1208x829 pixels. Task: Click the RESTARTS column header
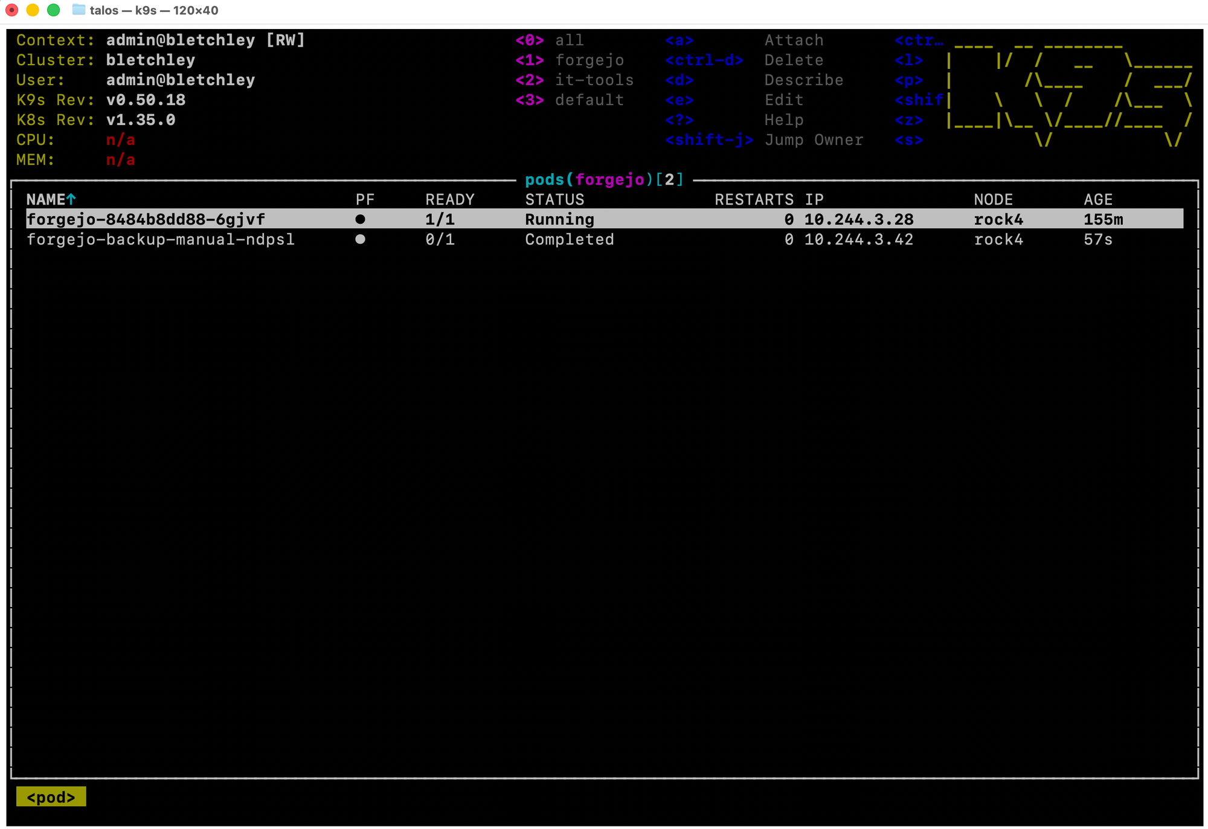754,199
